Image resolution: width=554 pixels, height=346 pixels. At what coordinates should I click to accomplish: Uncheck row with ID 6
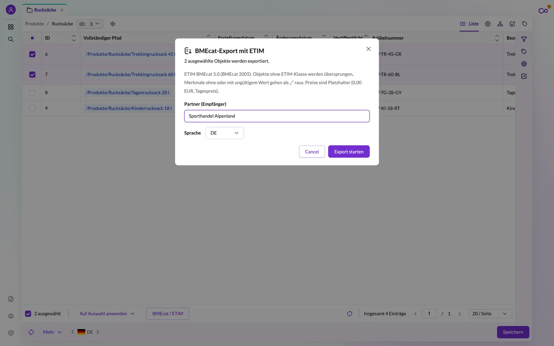(32, 54)
